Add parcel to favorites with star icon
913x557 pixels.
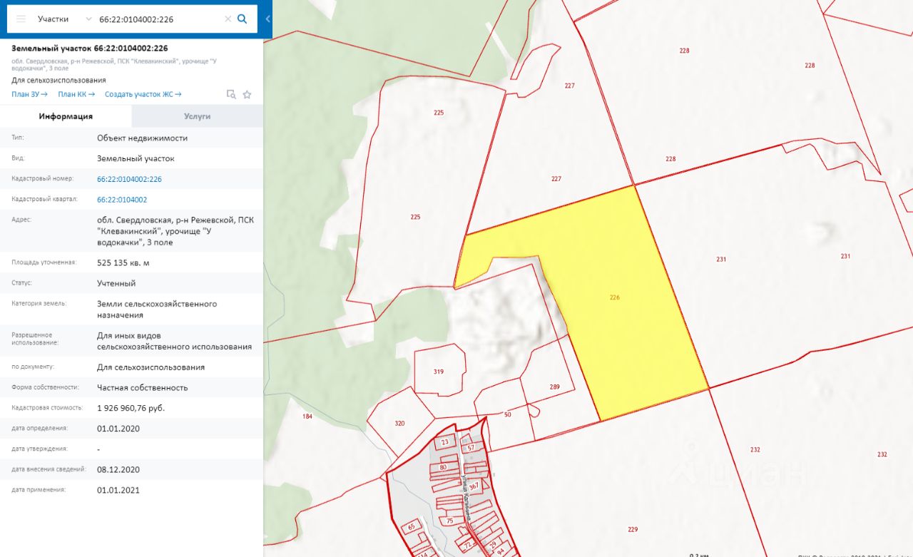point(247,94)
